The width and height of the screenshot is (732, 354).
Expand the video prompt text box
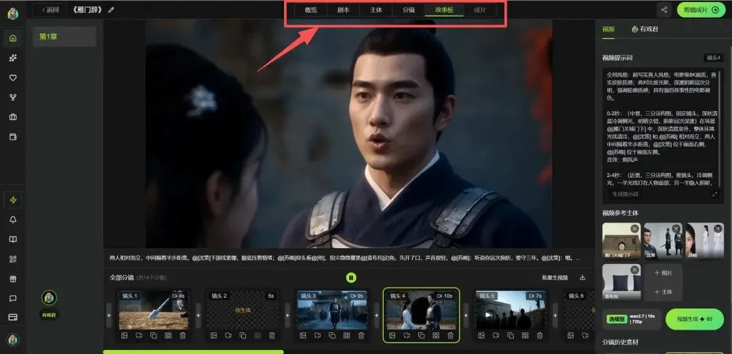(715, 194)
